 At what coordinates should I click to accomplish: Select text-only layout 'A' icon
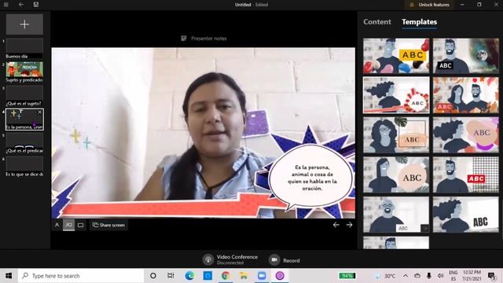click(x=57, y=225)
